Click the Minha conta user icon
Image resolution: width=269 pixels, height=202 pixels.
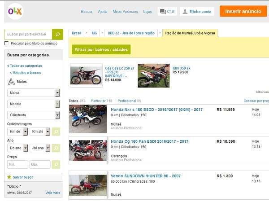pyautogui.click(x=185, y=12)
